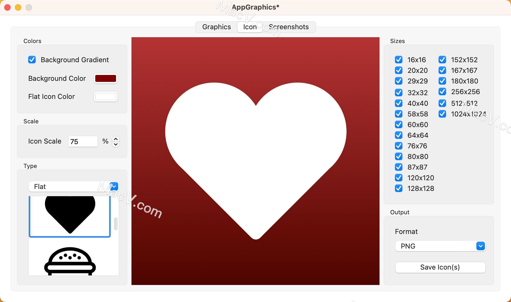The height and width of the screenshot is (302, 511).
Task: Click the flat heart type thumbnail
Action: tap(70, 214)
